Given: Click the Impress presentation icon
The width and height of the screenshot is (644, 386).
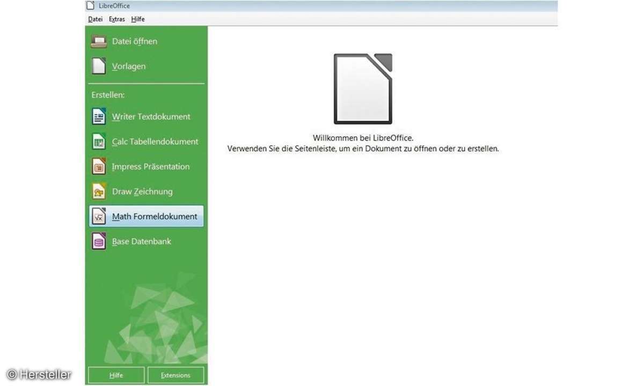Looking at the screenshot, I should (99, 167).
